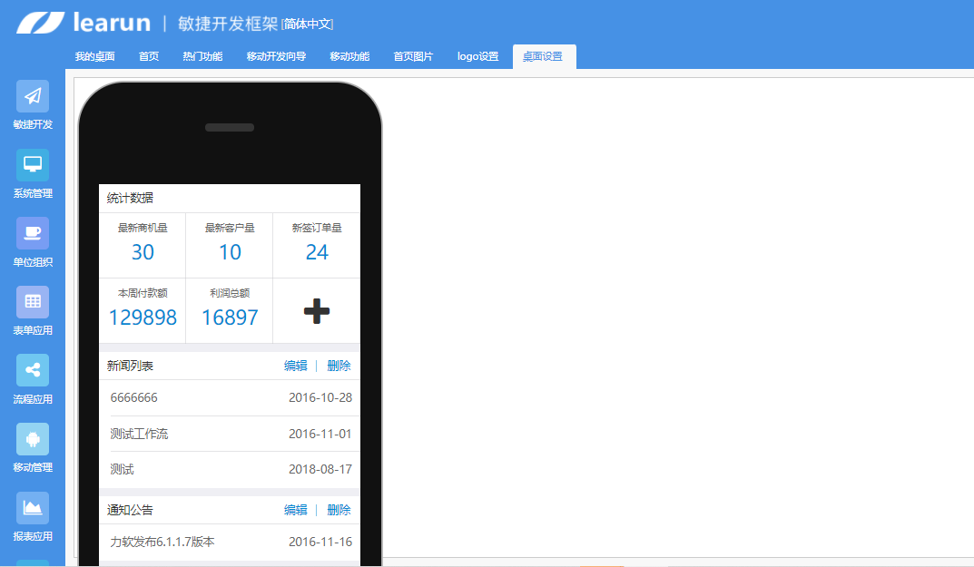This screenshot has width=974, height=567.
Task: Add a statistic with the plus icon
Action: click(x=316, y=311)
